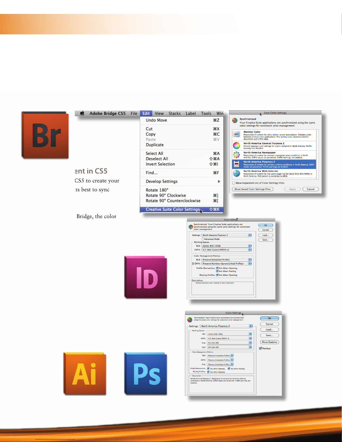Open the Label menu

[x=191, y=113]
